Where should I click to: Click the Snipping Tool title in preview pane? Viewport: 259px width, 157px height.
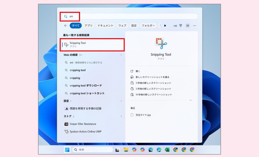[161, 55]
